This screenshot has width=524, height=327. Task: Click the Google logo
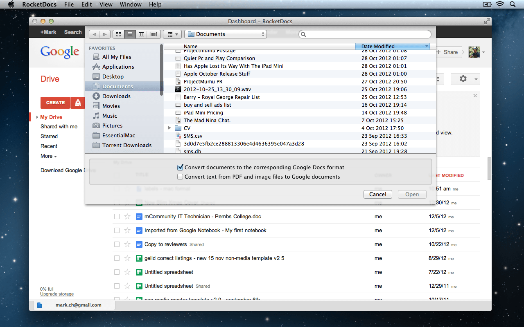click(x=60, y=52)
